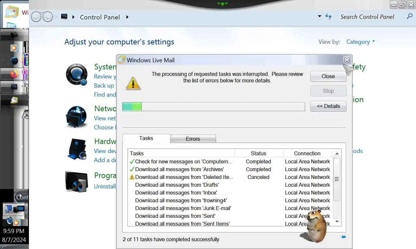Click the dark globe icon in the taskbar
This screenshot has height=249, width=416.
click(14, 61)
